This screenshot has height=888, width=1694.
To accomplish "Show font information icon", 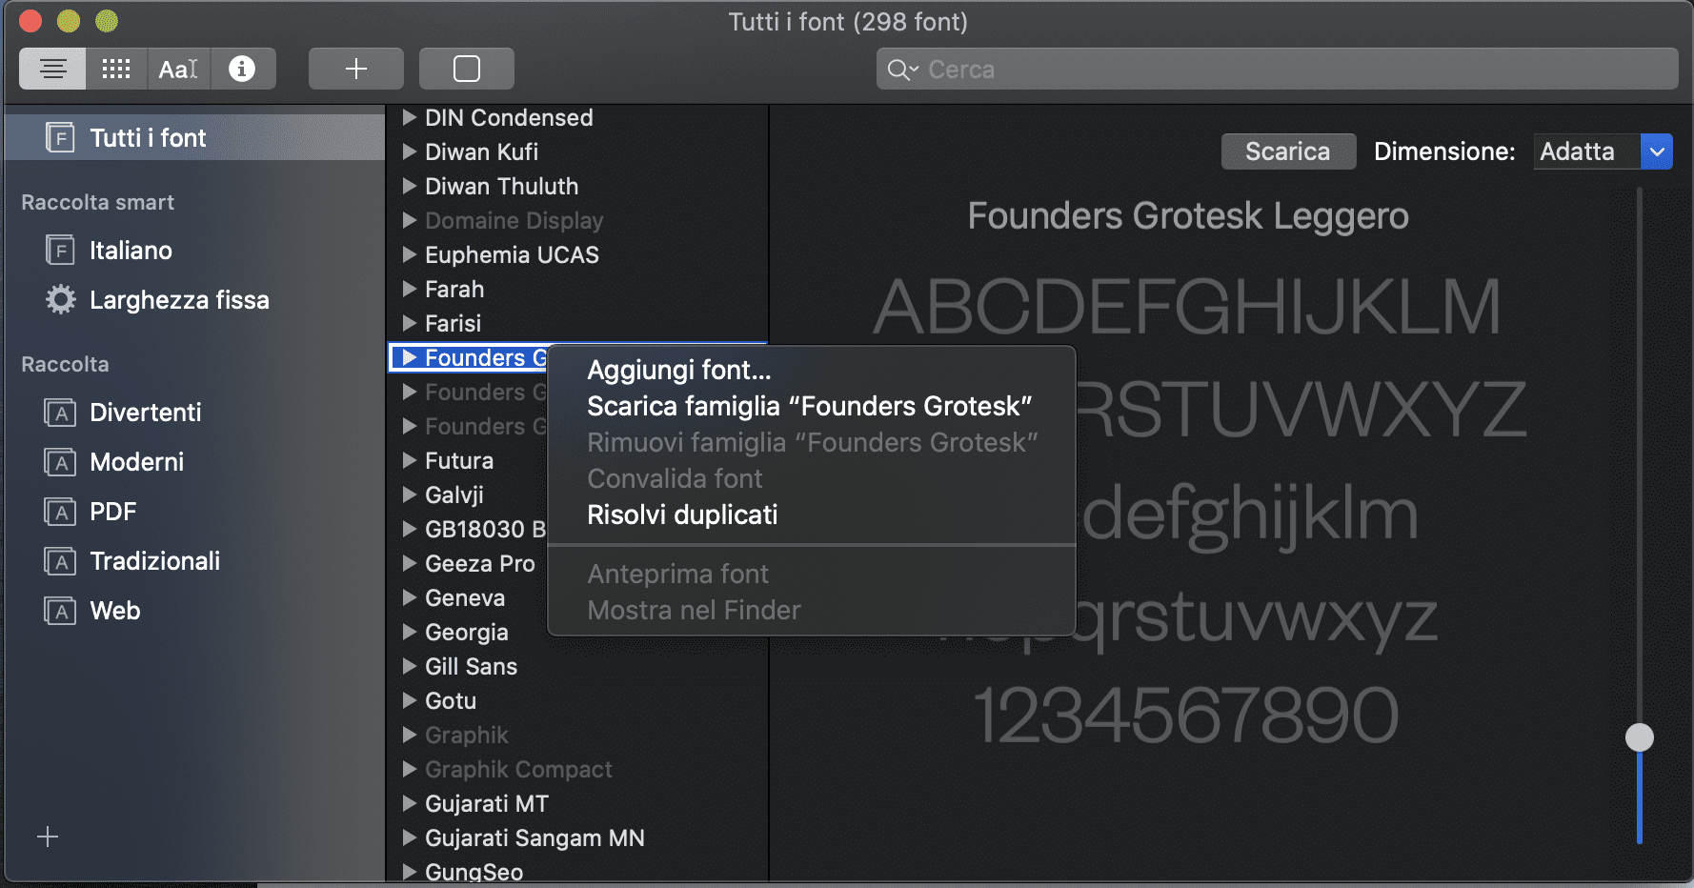I will (x=242, y=69).
